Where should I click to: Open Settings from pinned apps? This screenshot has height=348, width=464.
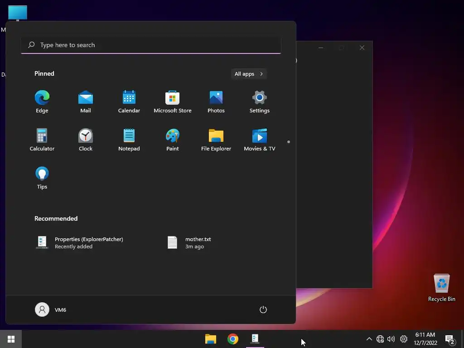(260, 102)
